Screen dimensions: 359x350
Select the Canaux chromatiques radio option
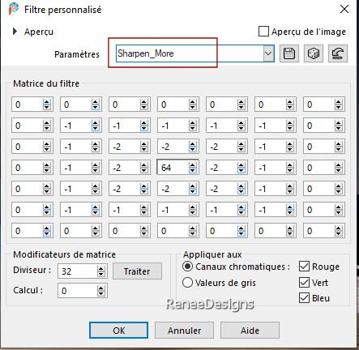point(187,267)
